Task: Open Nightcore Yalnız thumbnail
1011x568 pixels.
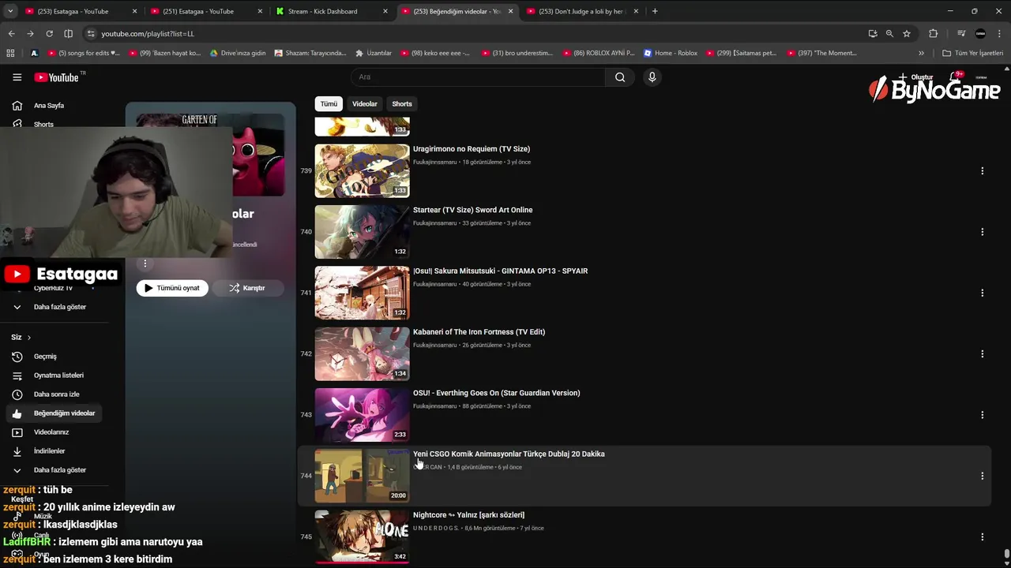Action: (x=362, y=536)
